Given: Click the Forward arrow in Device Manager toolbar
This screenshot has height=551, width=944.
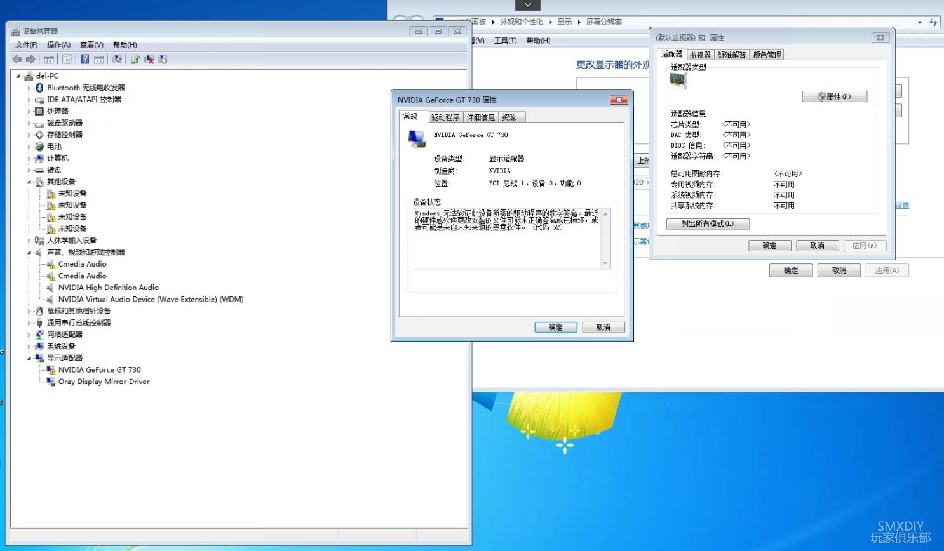Looking at the screenshot, I should coord(30,59).
